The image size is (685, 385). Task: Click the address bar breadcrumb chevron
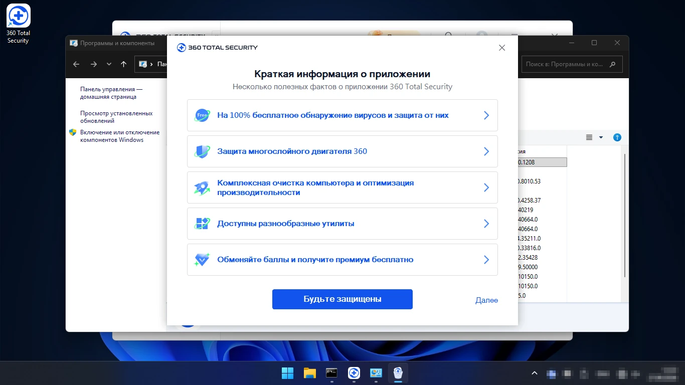[x=152, y=64]
